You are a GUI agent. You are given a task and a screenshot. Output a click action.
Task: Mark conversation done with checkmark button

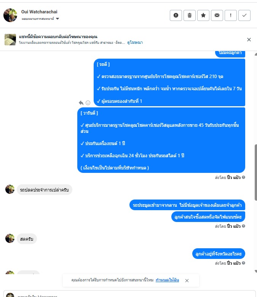[244, 15]
